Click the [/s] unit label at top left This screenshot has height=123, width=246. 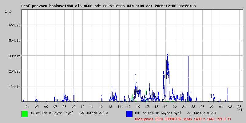point(8,11)
